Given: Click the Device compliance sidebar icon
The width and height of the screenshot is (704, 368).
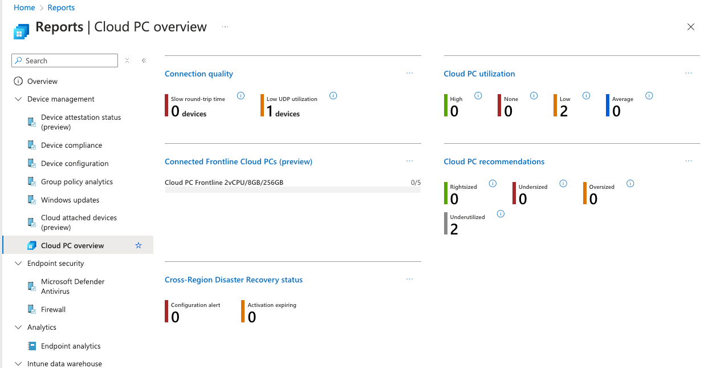Looking at the screenshot, I should tap(32, 145).
